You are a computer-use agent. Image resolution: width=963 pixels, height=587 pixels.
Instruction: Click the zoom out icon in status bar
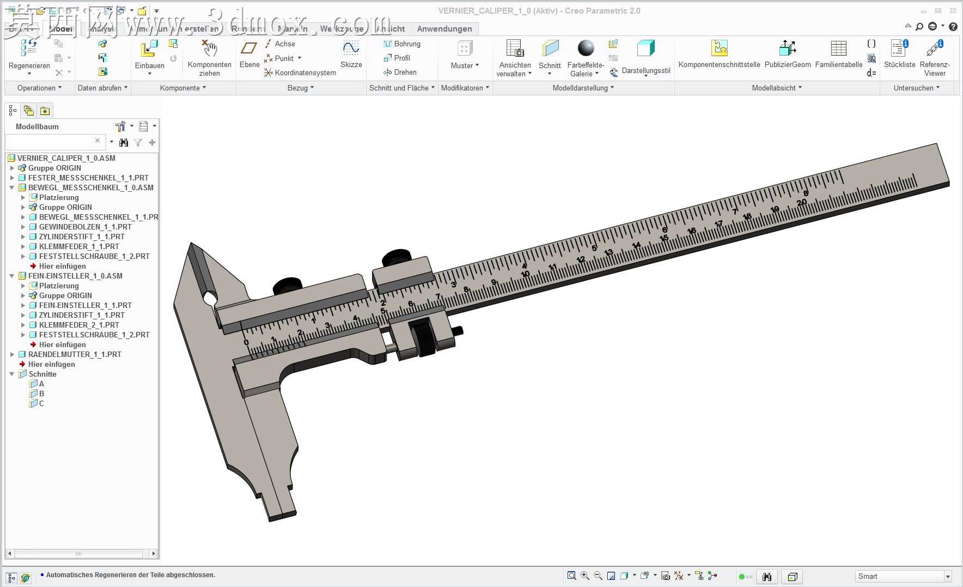598,576
